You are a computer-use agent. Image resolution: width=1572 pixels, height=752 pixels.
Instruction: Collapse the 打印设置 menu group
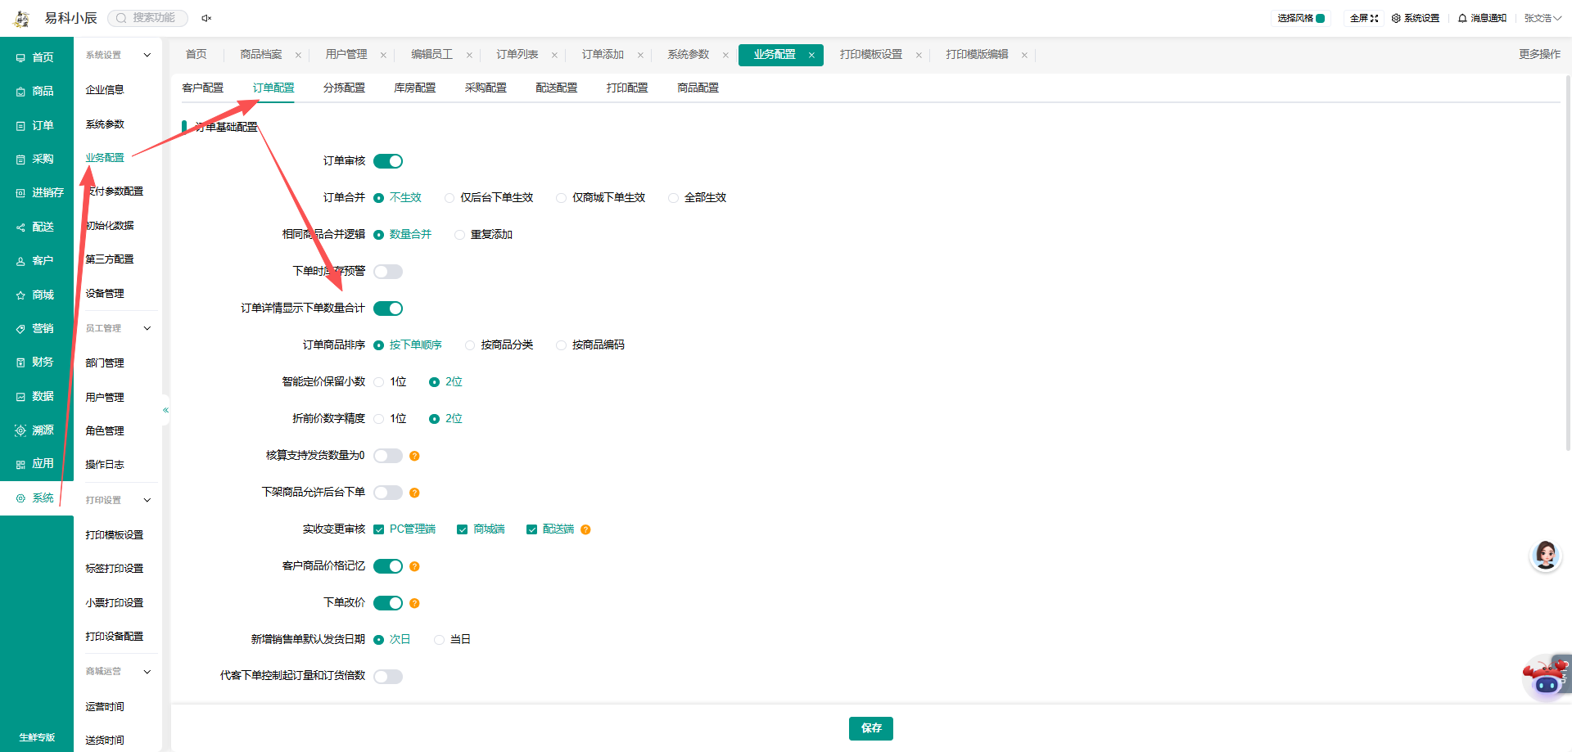[147, 501]
